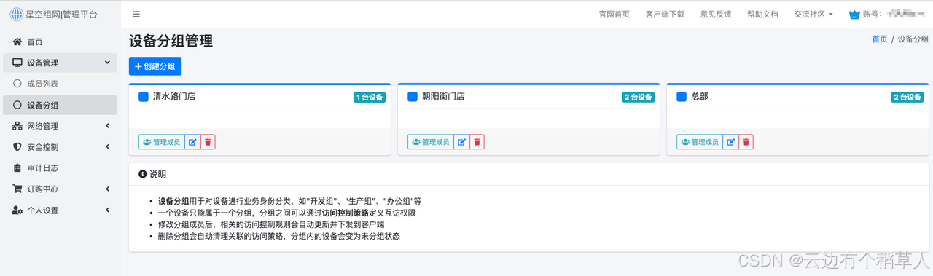
Task: Edit the 朝阳街门店 group
Action: point(461,142)
